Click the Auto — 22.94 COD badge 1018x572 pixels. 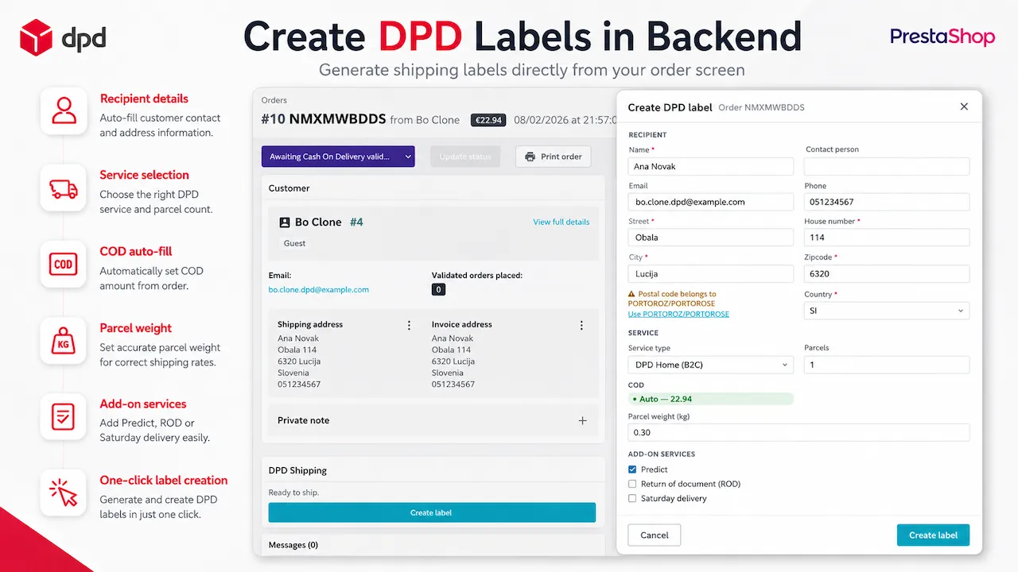[711, 399]
